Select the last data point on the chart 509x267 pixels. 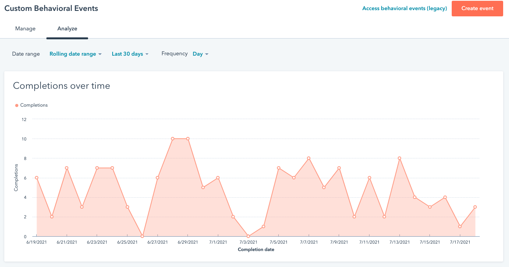[x=475, y=207]
